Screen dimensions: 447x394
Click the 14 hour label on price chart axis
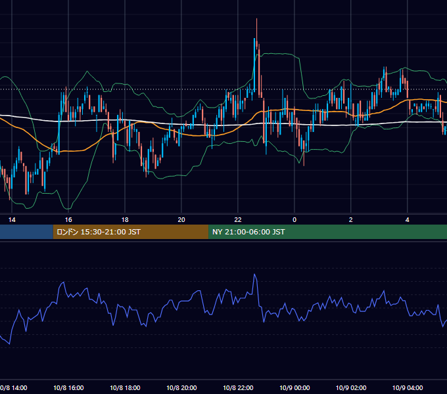pos(12,220)
